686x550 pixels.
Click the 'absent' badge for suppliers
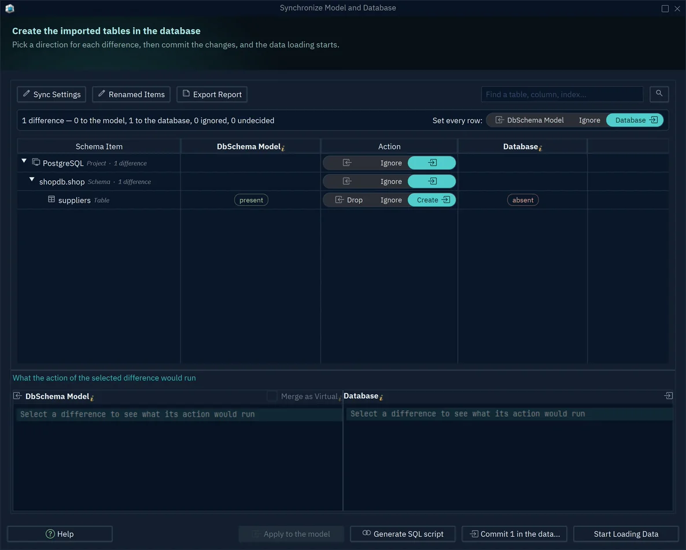523,200
